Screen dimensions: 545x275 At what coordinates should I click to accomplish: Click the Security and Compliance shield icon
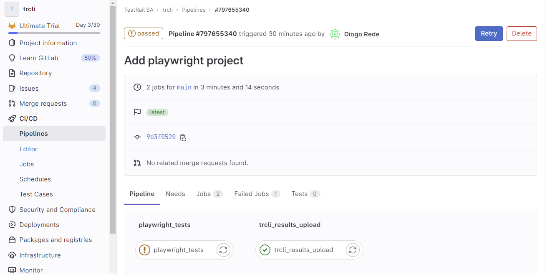tap(12, 210)
